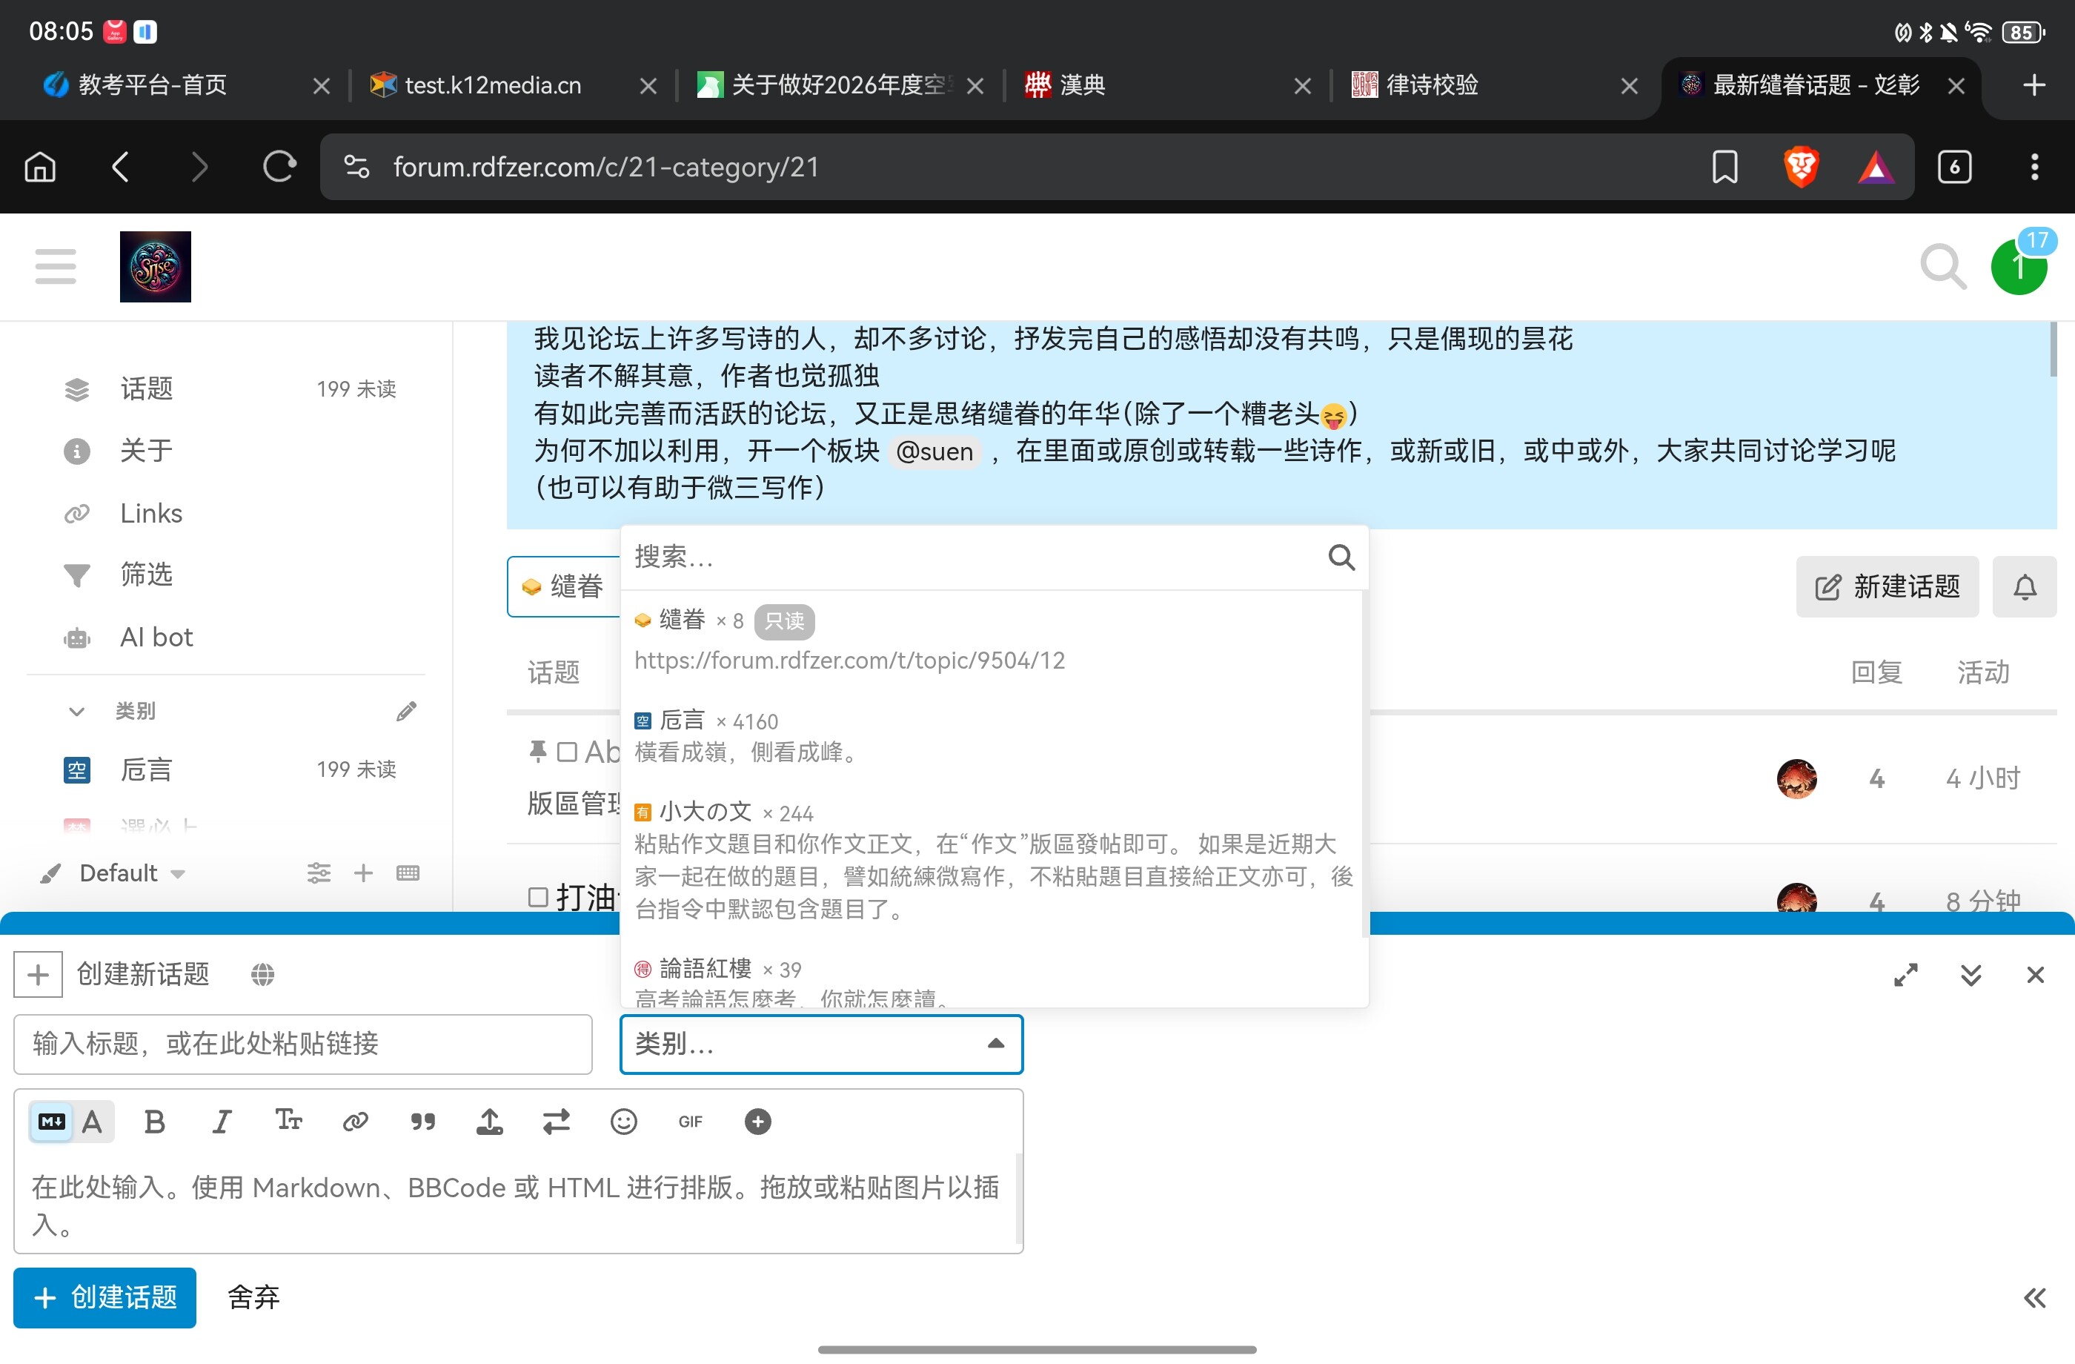Viewport: 2075px width, 1364px height.
Task: Open the sidebar hamburger menu
Action: 56,266
